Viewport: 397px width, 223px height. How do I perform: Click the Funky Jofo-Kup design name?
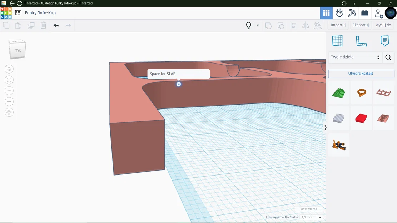click(40, 13)
